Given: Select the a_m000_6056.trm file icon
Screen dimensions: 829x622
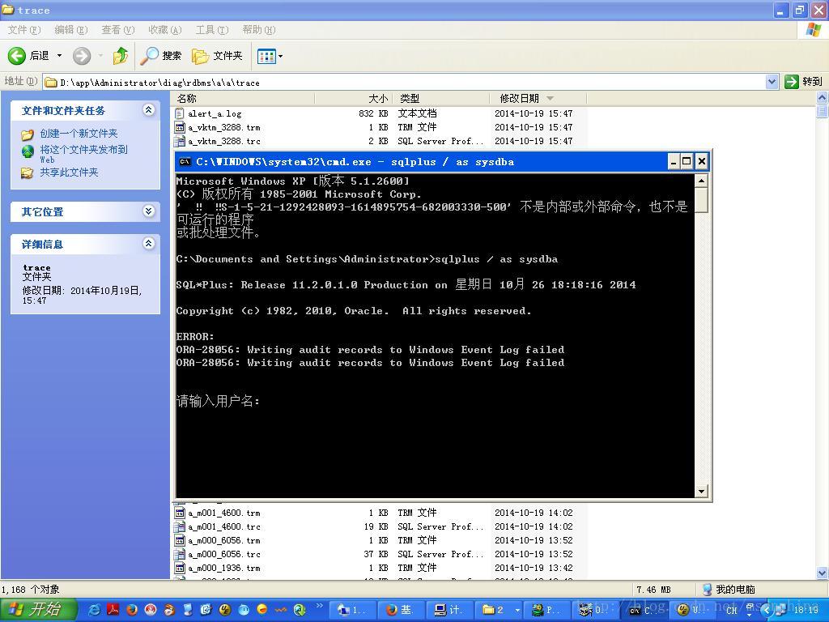Looking at the screenshot, I should point(179,540).
